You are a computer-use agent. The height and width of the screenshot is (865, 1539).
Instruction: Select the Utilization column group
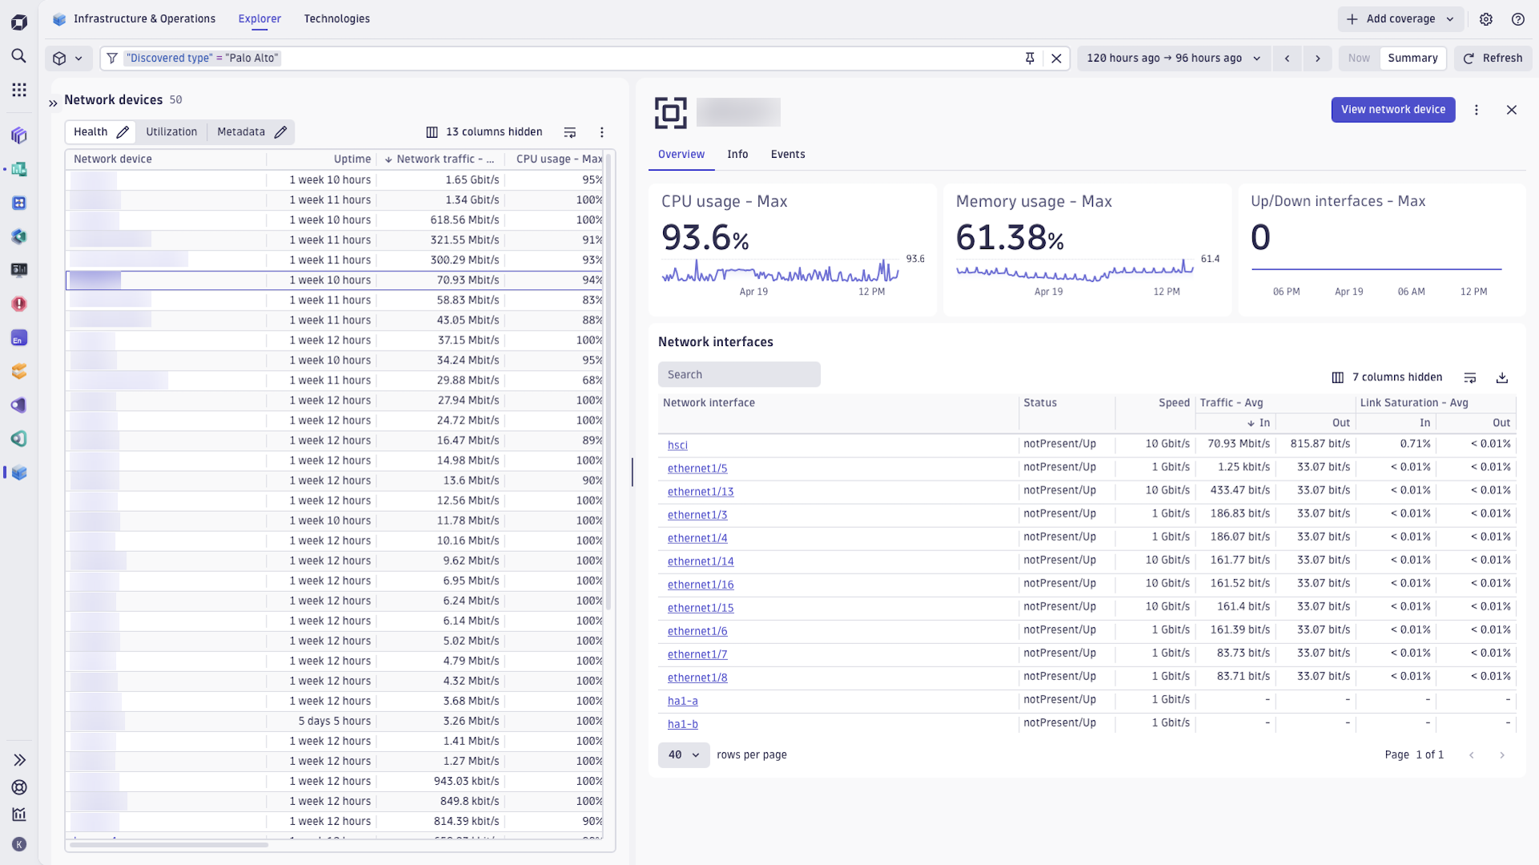point(171,132)
